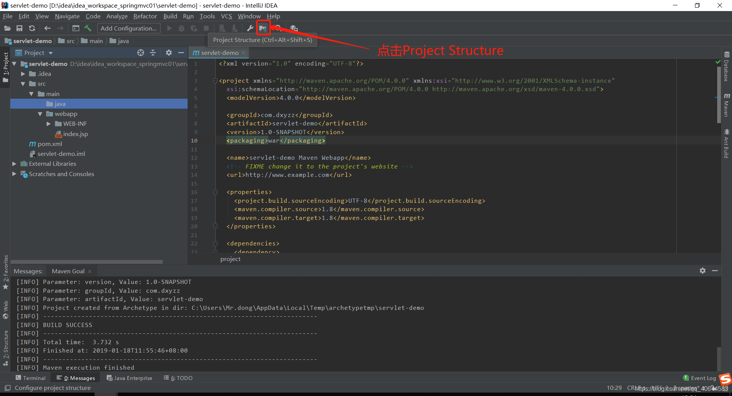Image resolution: width=732 pixels, height=396 pixels.
Task: Open the VCS menu
Action: click(x=226, y=16)
